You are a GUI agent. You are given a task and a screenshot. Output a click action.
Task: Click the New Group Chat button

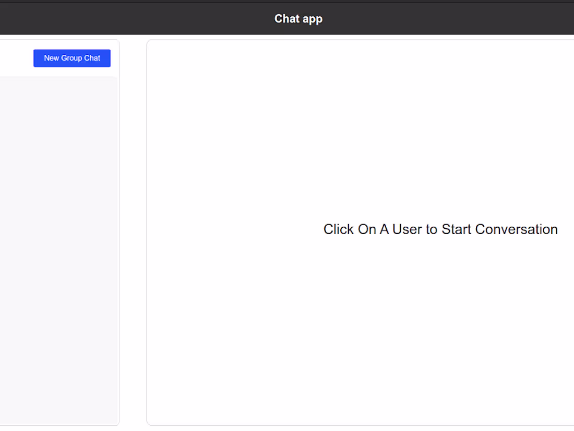coord(72,58)
